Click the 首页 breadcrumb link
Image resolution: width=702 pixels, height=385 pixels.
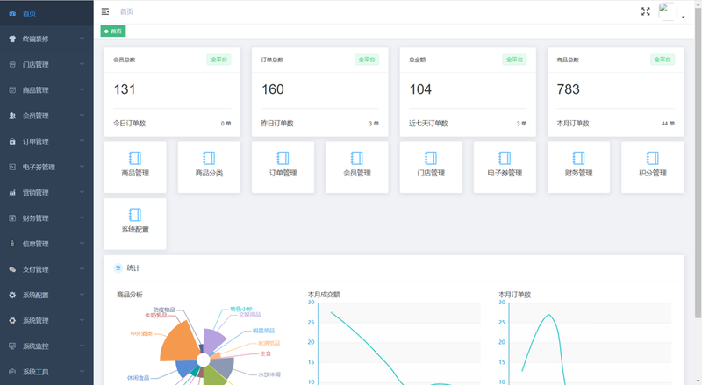(x=127, y=11)
